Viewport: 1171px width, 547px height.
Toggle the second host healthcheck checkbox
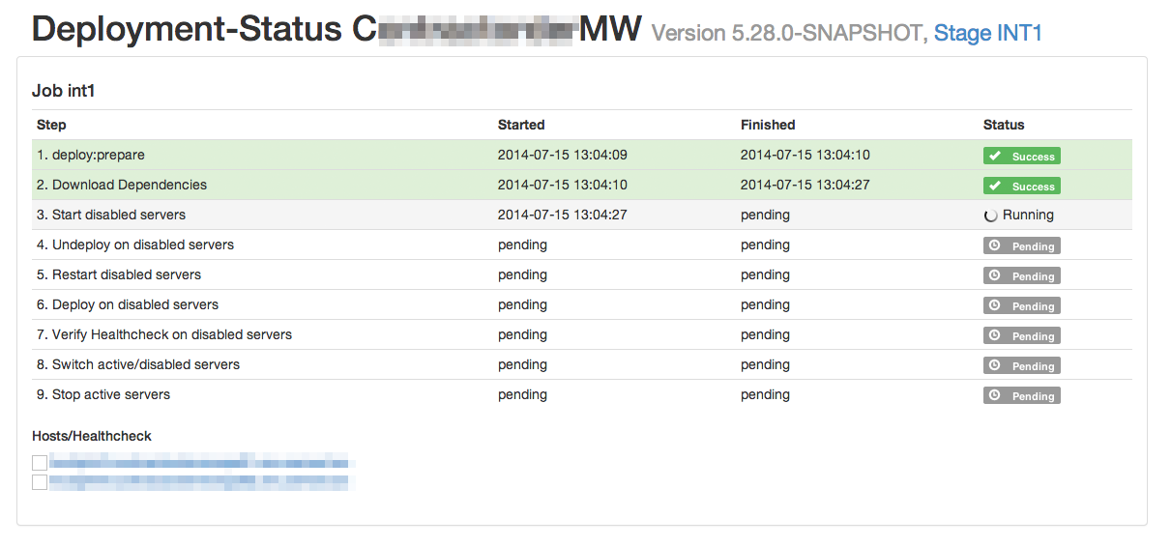pos(40,481)
